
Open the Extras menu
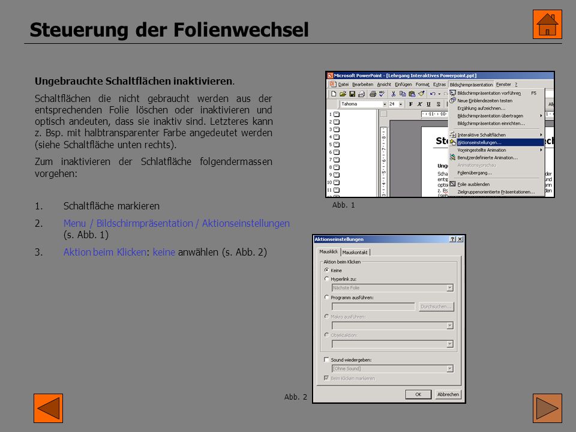[439, 85]
